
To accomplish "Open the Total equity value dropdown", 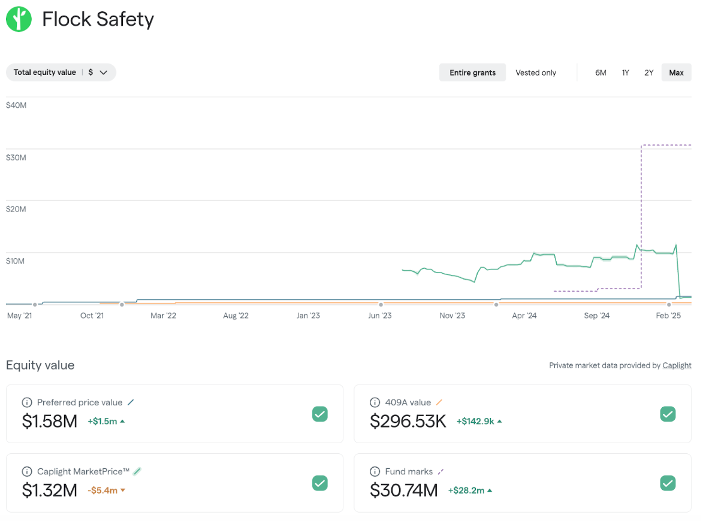I will pyautogui.click(x=61, y=72).
